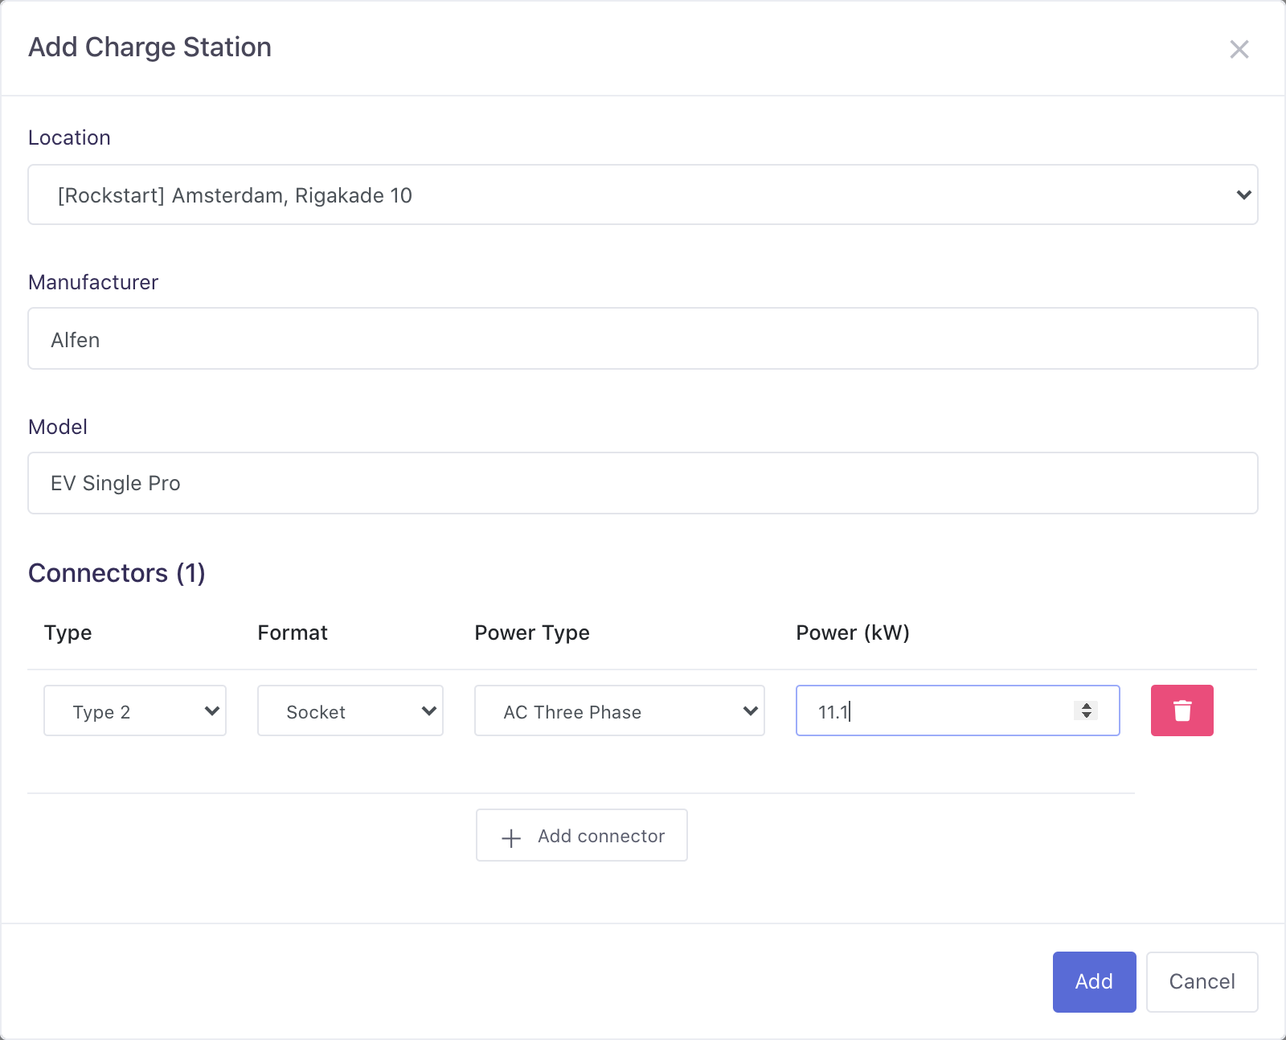Screen dimensions: 1286x1040
Task: Increase Power kW with stepper arrows
Action: tap(1086, 706)
